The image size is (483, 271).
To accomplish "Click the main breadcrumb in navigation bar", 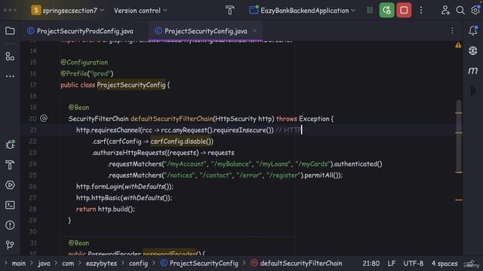I will pyautogui.click(x=19, y=263).
